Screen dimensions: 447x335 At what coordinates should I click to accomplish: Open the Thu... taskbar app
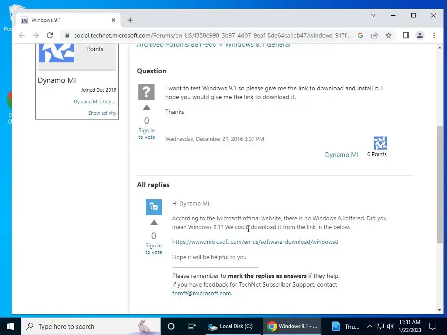tap(346, 326)
